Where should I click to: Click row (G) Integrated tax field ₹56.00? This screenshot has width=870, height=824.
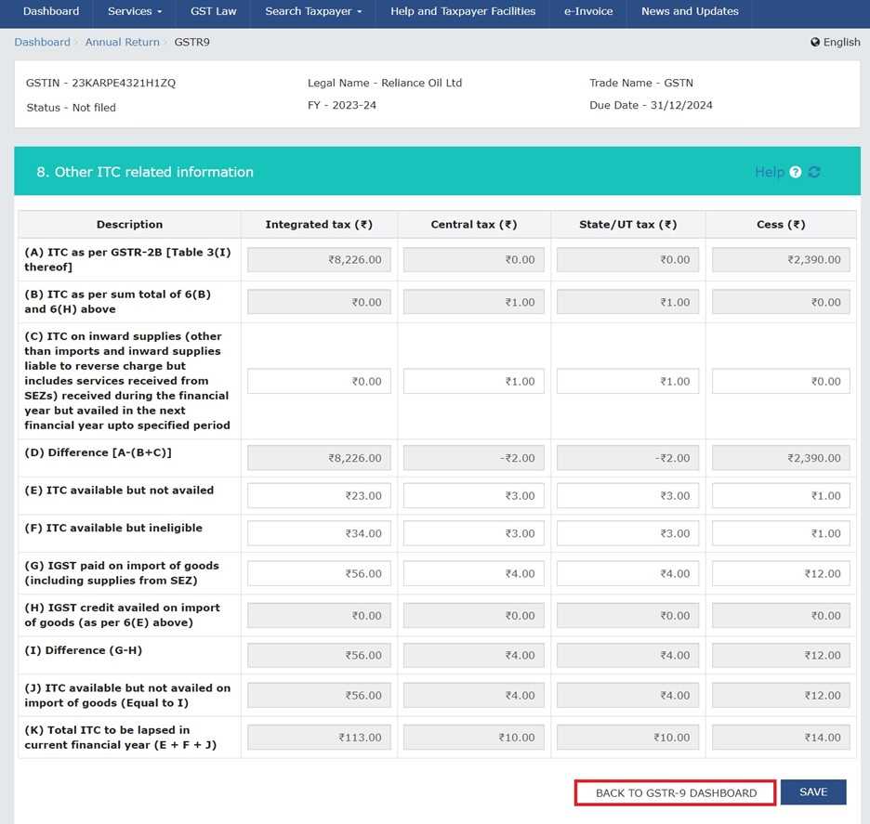319,573
